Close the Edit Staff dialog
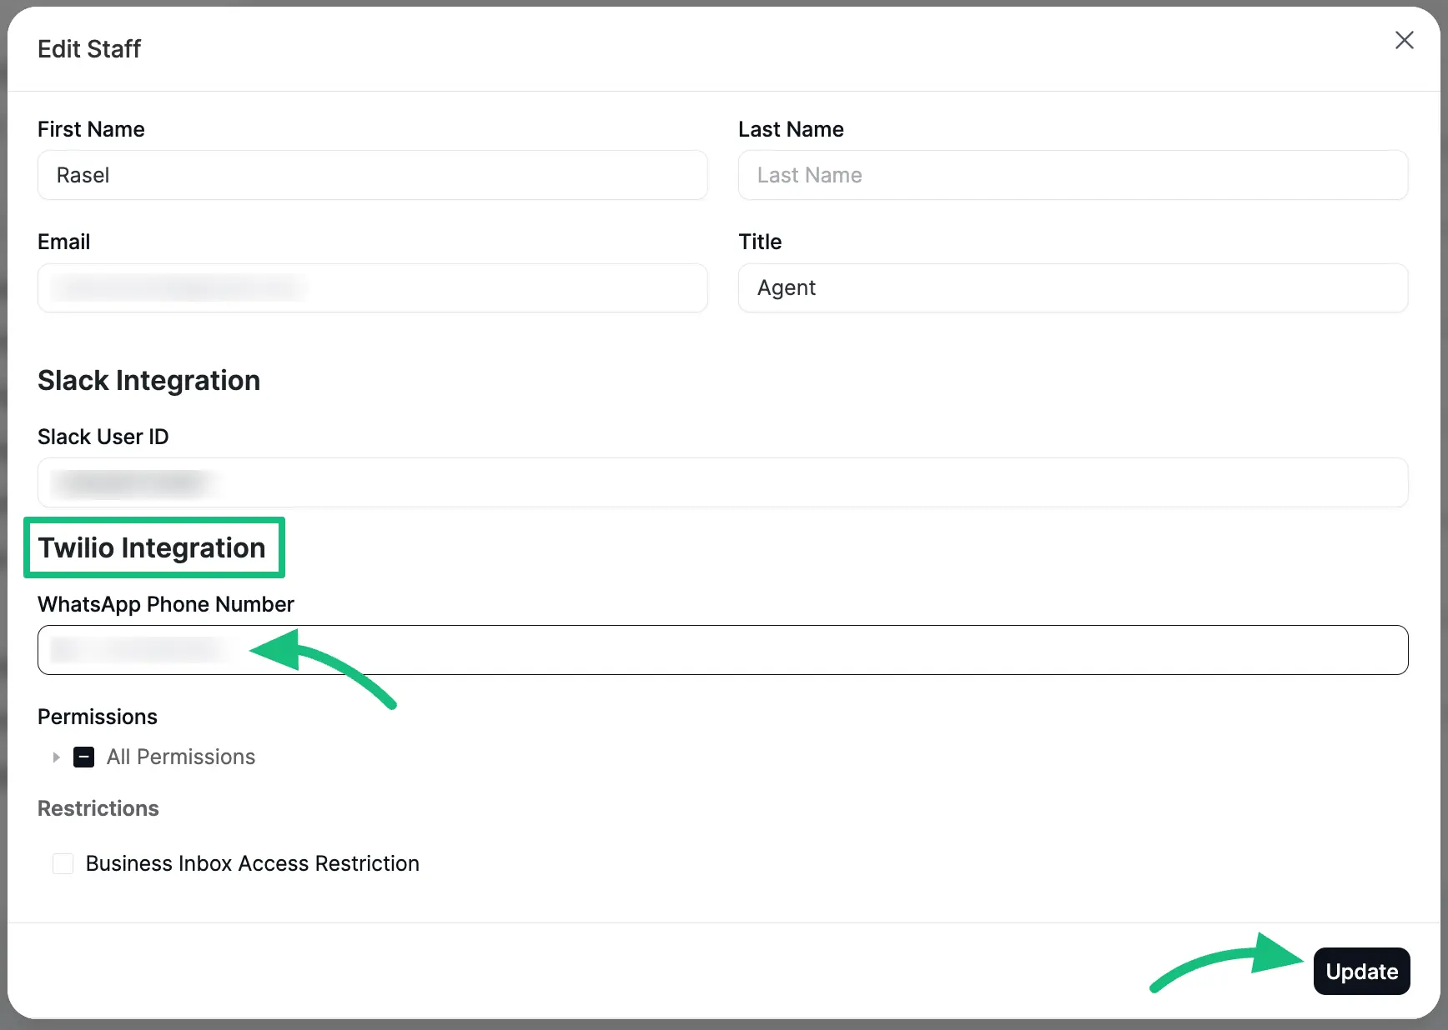The height and width of the screenshot is (1030, 1448). click(x=1404, y=40)
